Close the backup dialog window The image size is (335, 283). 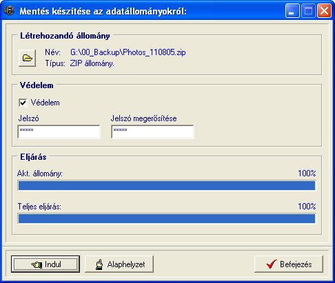[x=324, y=11]
